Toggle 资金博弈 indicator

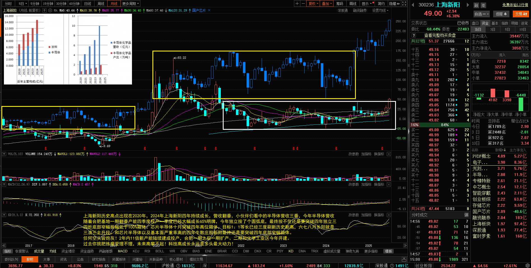pyautogui.click(x=68, y=251)
